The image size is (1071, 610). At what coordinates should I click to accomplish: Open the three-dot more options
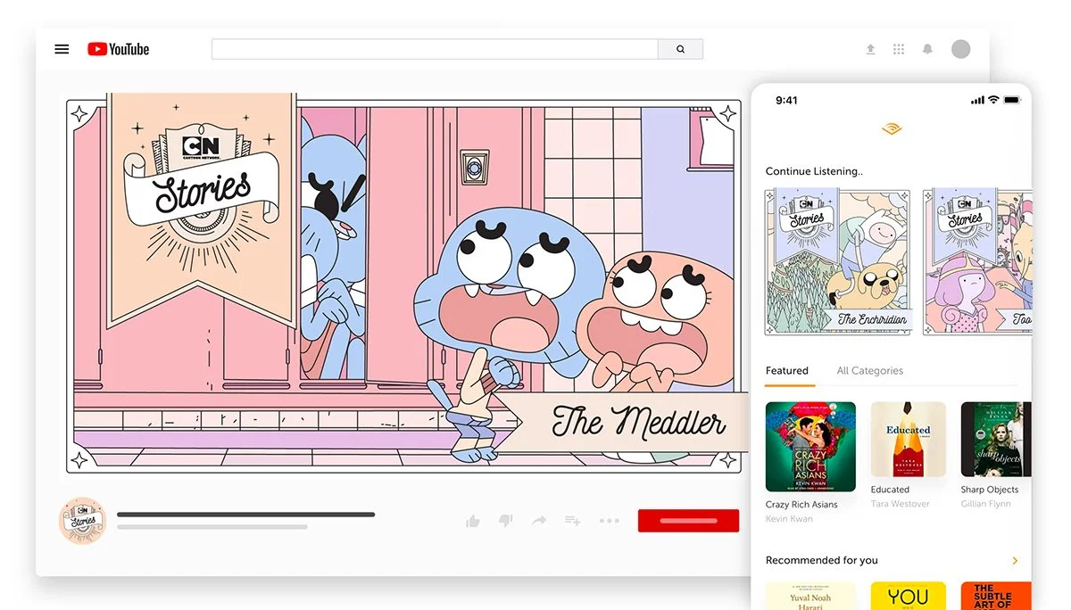(609, 521)
